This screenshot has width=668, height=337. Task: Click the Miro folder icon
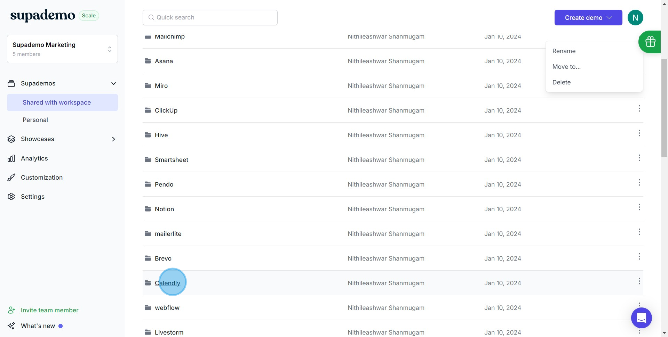(x=148, y=85)
